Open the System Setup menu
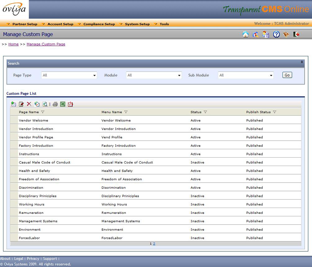This screenshot has height=267, width=312. coord(137,24)
